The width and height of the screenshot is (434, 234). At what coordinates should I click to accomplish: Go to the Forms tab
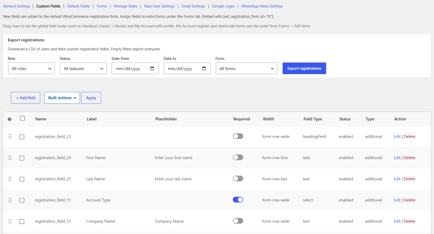[101, 6]
